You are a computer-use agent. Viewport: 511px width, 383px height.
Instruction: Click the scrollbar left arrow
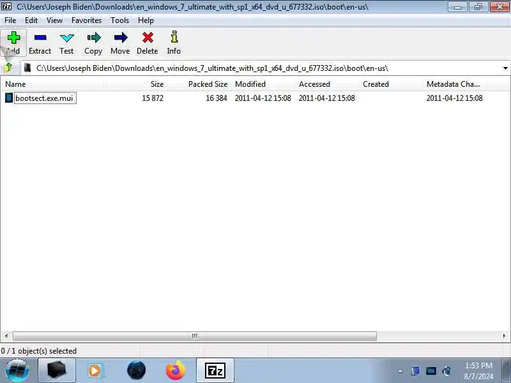(x=6, y=336)
